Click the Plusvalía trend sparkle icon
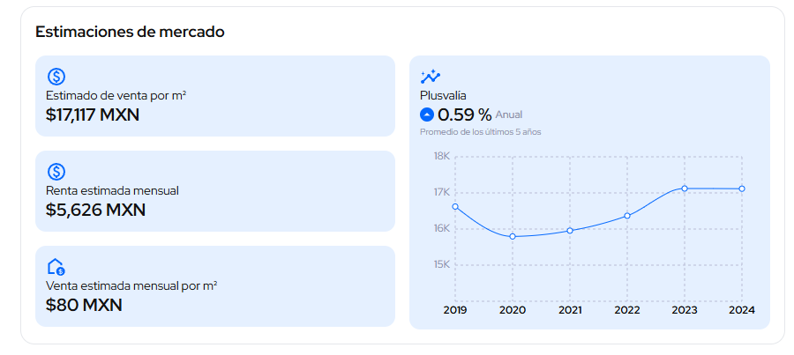 pyautogui.click(x=430, y=77)
